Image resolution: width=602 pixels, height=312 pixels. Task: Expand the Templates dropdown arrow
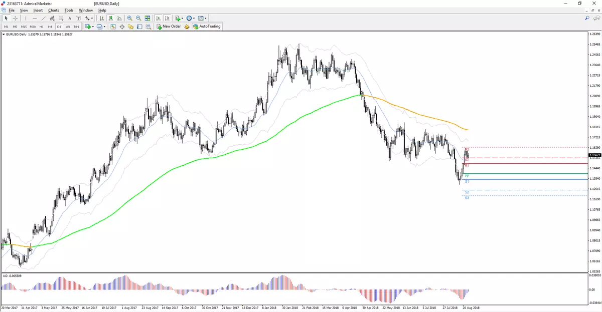[x=206, y=18]
